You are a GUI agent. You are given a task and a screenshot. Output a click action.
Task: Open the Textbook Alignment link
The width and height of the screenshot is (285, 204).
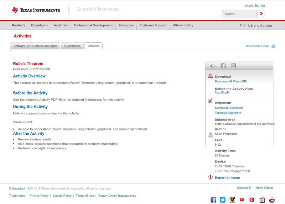point(228,113)
